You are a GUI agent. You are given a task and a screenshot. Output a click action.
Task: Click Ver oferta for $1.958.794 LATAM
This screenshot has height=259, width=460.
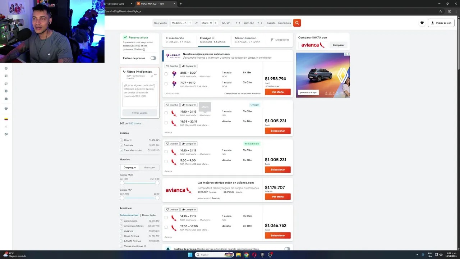coord(277,92)
